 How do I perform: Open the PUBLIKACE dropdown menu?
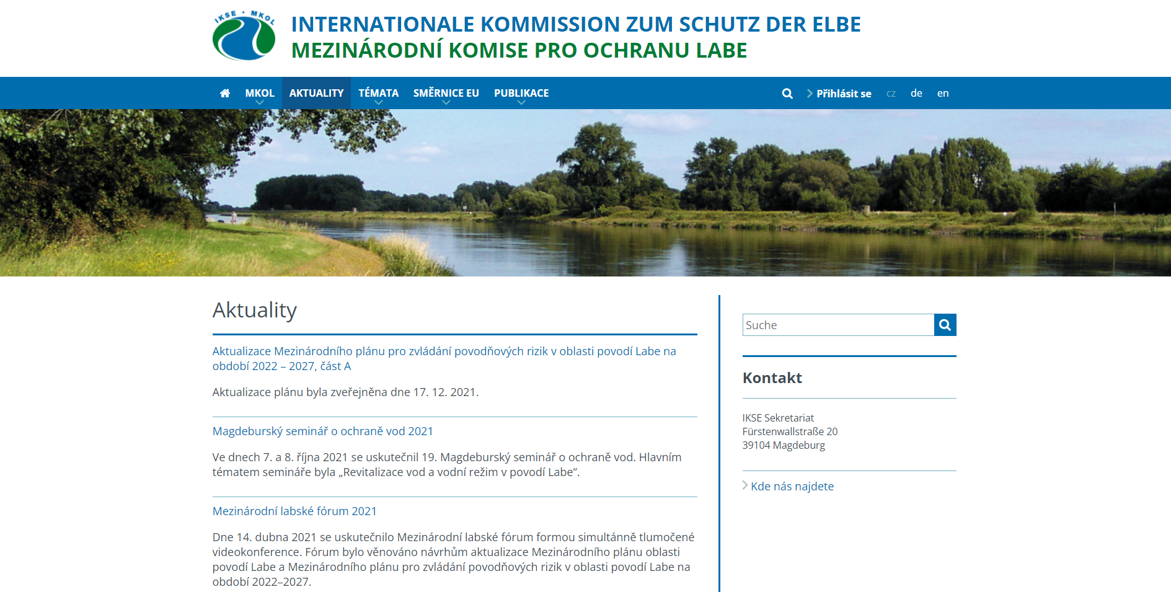pyautogui.click(x=521, y=103)
